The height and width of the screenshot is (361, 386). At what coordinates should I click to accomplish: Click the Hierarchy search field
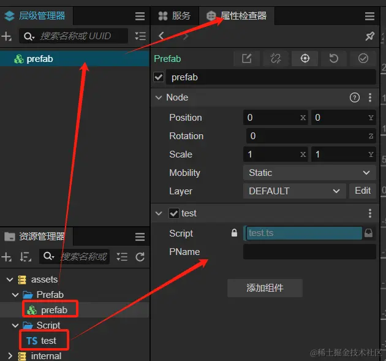pos(74,36)
